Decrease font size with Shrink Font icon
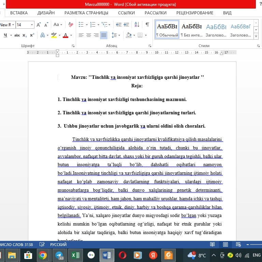Image resolution: width=262 pixels, height=262 pixels. (x=46, y=25)
